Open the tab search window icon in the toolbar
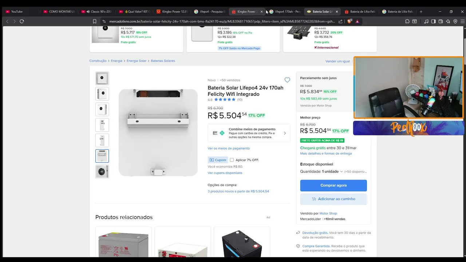Viewport: 466px width, 262px height. [x=414, y=21]
